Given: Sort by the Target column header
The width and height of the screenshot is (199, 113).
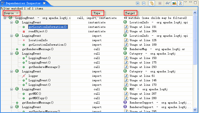Looking at the screenshot, I should pos(130,13).
